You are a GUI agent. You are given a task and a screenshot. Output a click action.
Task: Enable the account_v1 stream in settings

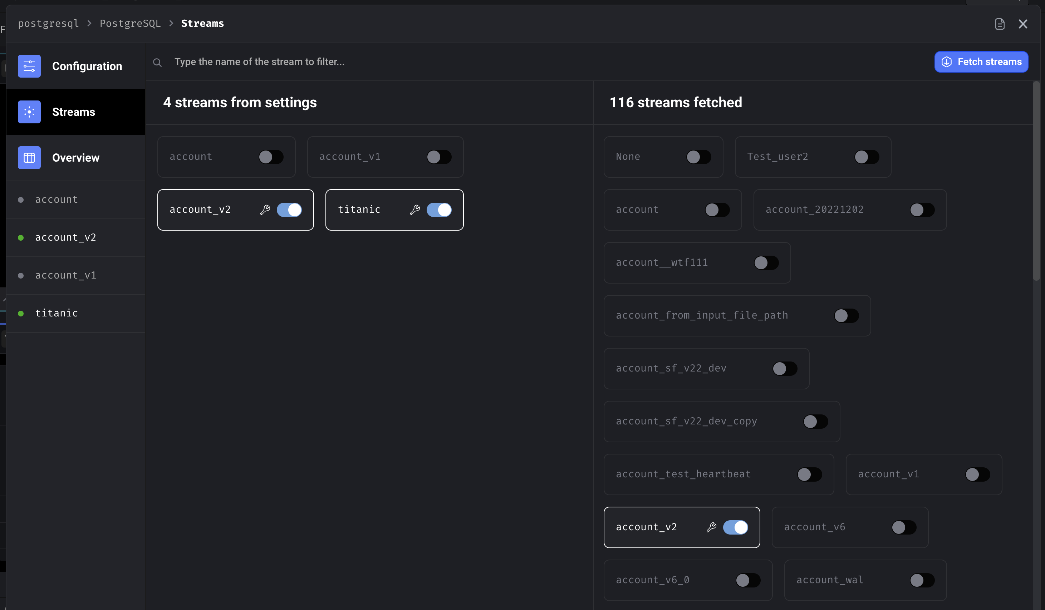coord(439,157)
